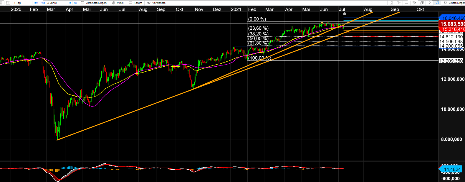The width and height of the screenshot is (465, 182).
Task: Click the crosshair cursor tool icon
Action: (x=429, y=3)
